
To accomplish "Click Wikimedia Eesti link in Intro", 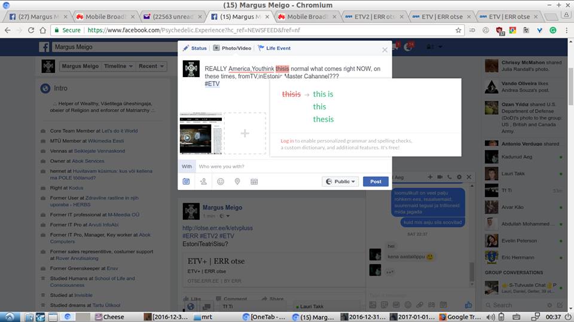I will pos(105,141).
